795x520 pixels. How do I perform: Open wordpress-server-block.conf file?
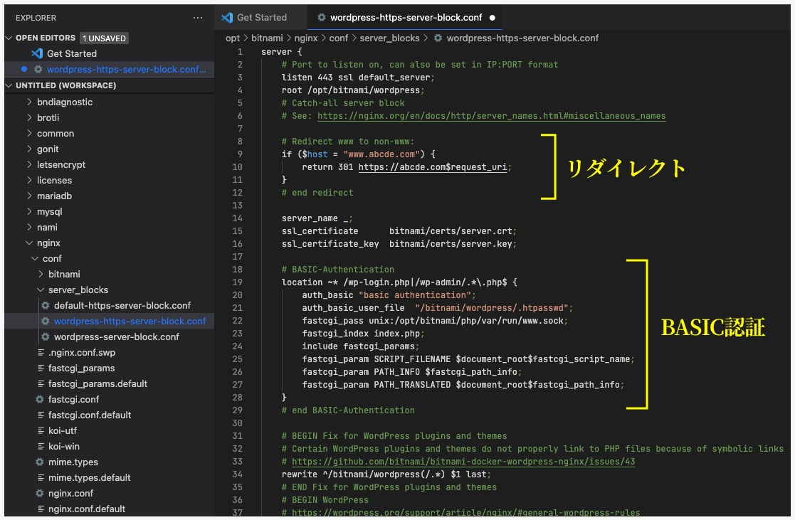pos(117,337)
